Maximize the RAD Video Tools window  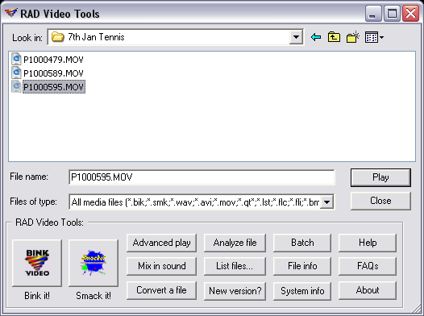[392, 13]
